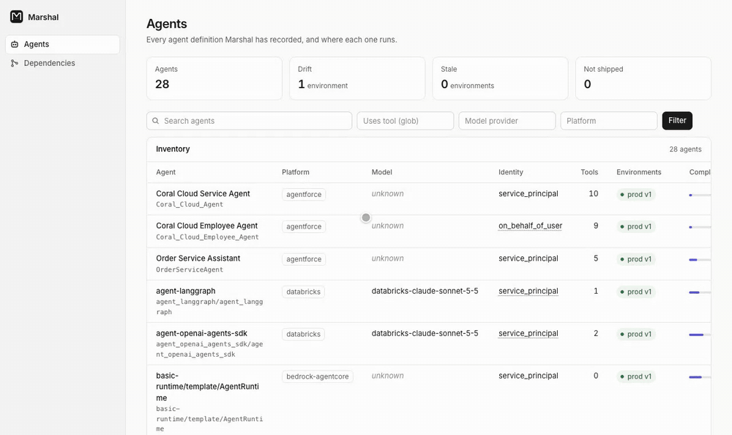Click the Platform column header

pos(296,172)
